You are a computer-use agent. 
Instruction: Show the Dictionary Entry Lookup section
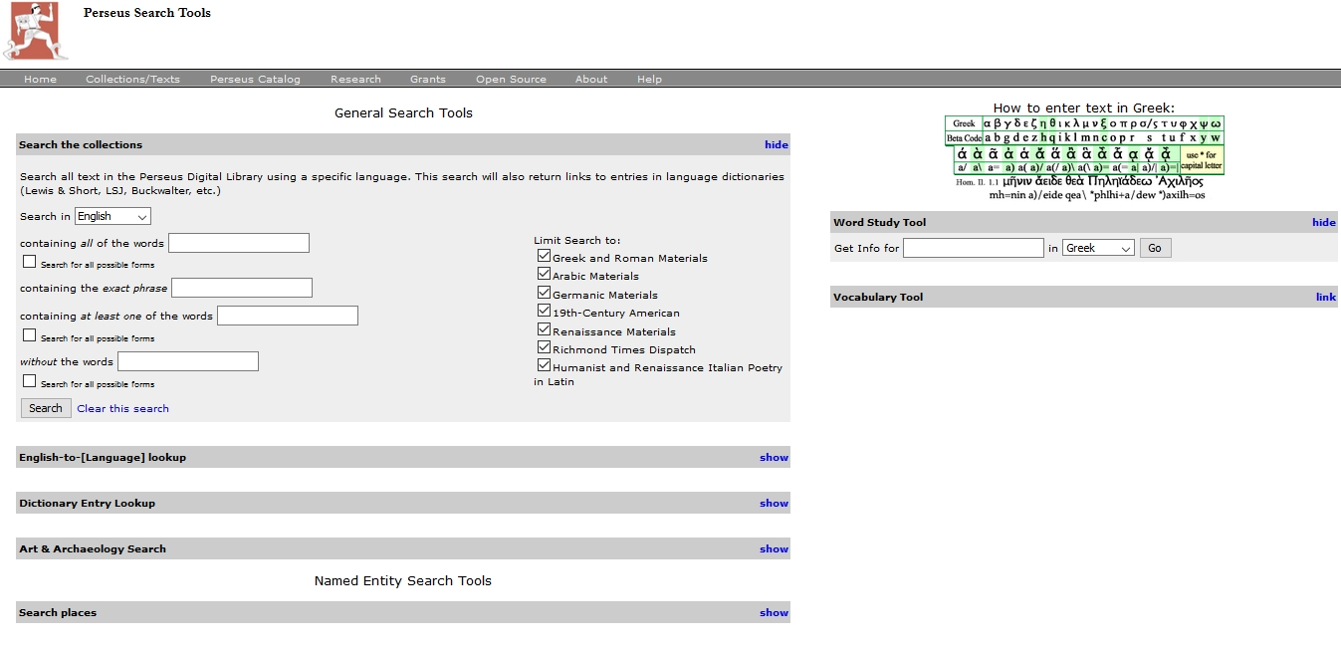[774, 504]
